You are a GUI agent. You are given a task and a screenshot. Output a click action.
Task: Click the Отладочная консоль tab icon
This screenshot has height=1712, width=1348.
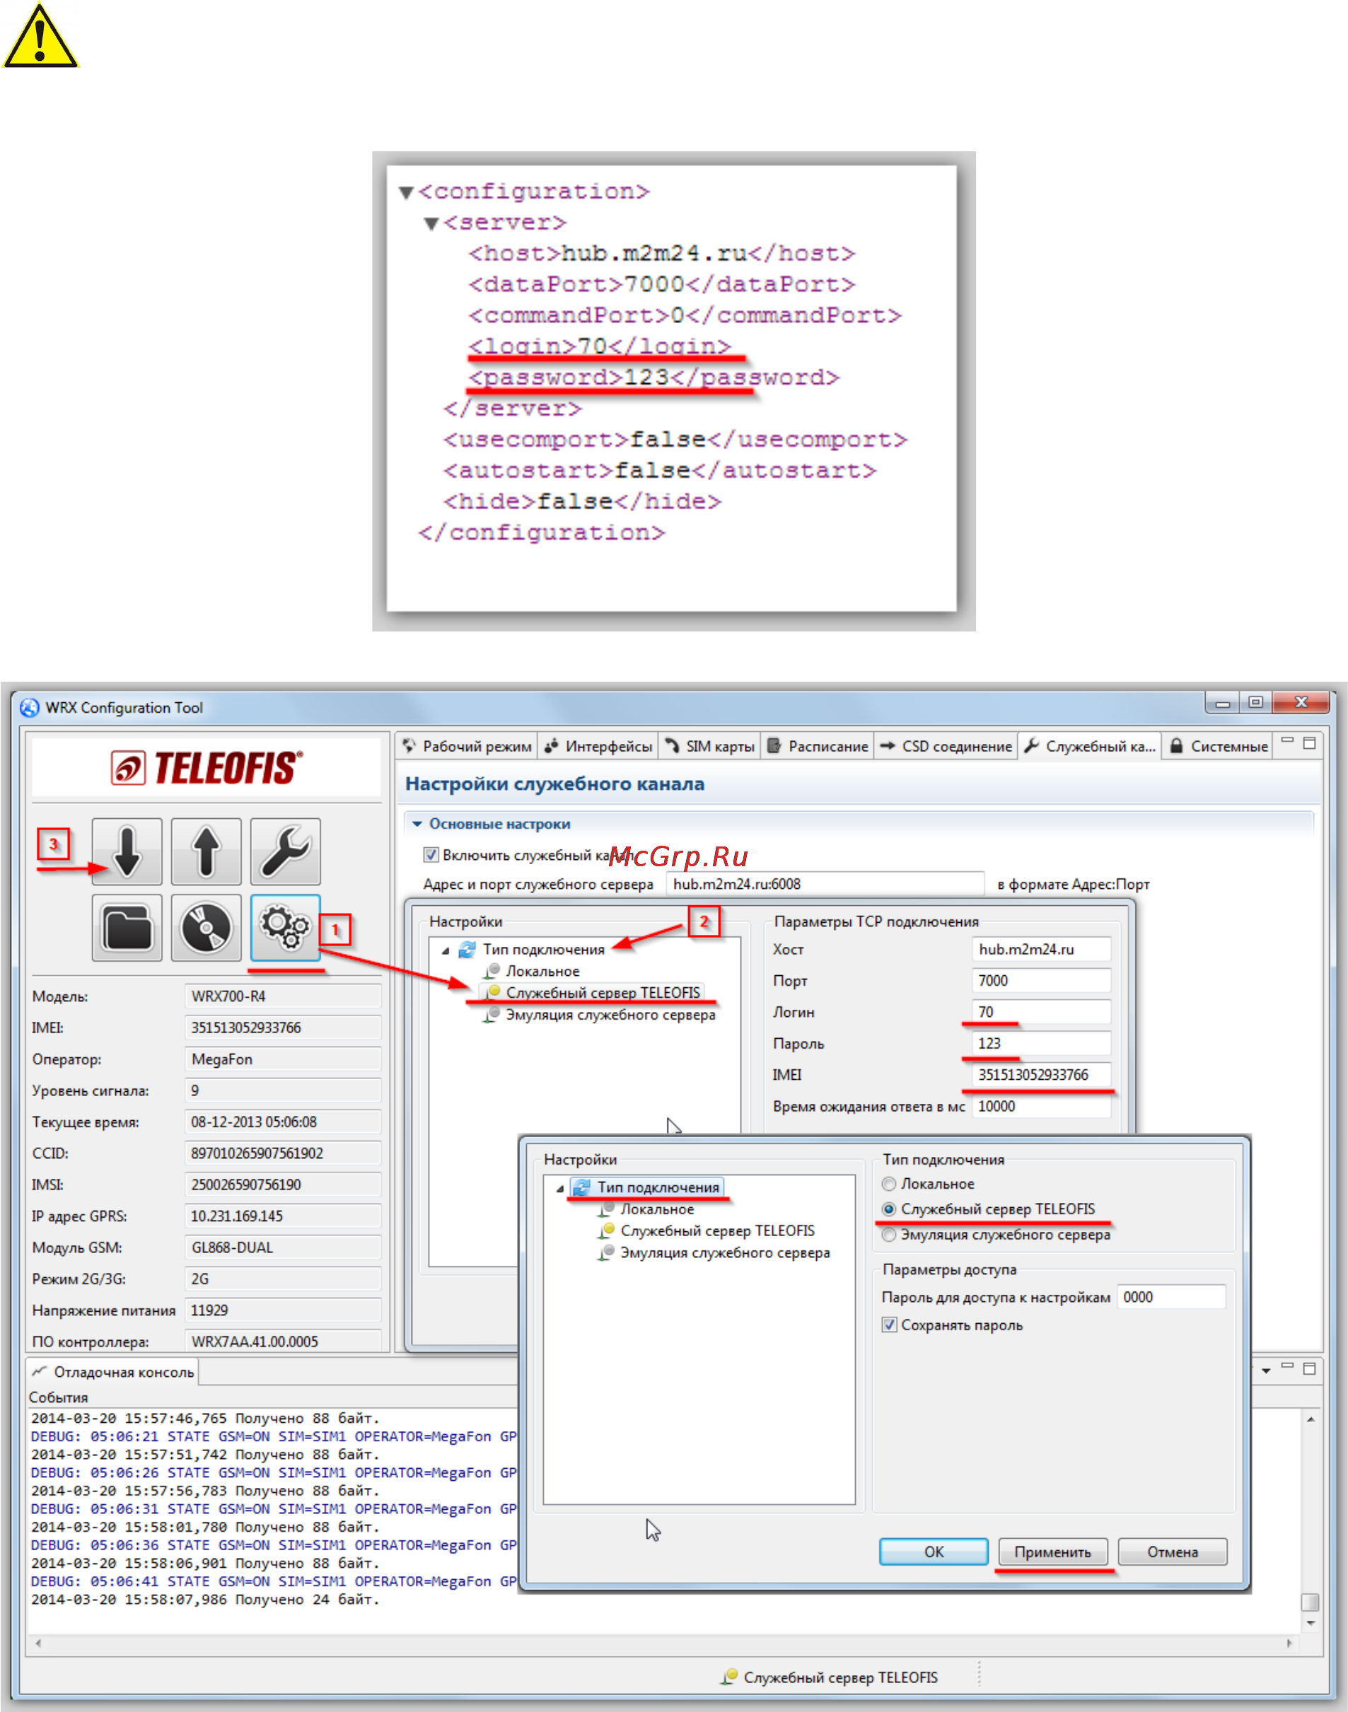click(40, 1371)
